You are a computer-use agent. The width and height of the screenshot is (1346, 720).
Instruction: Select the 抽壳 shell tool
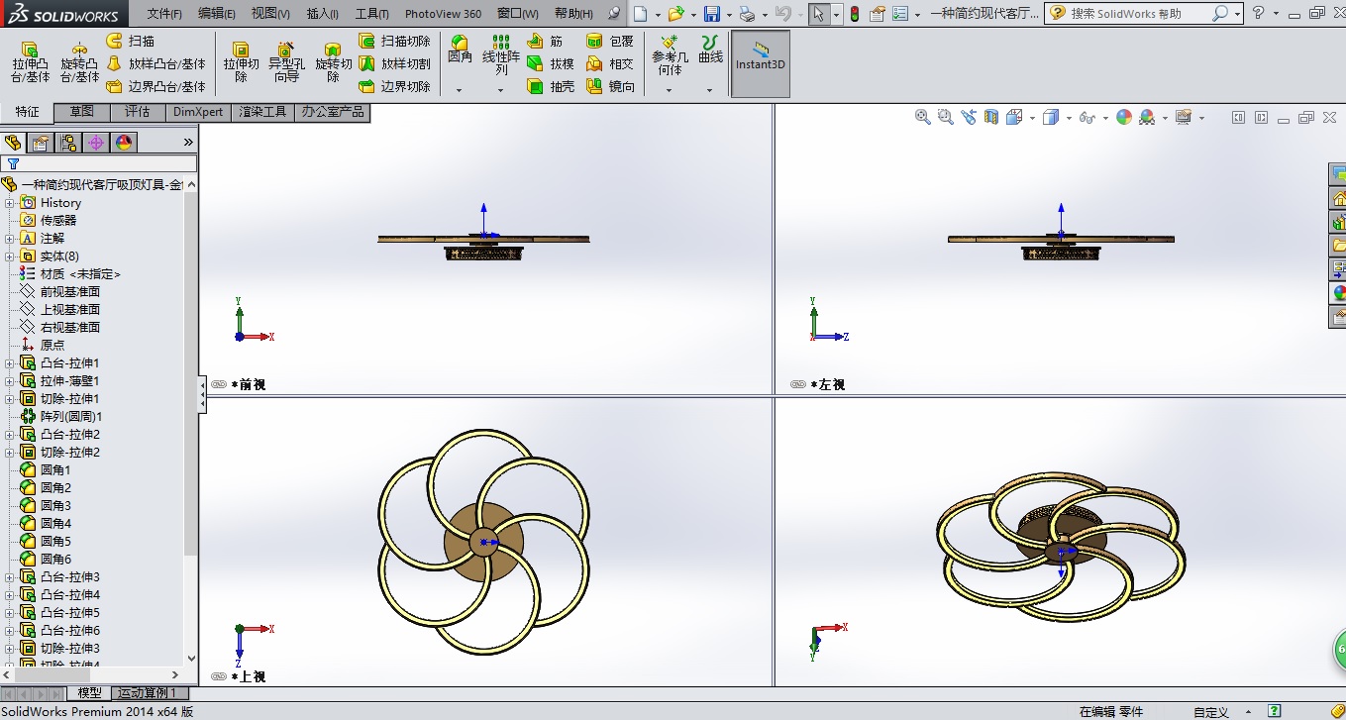click(x=551, y=86)
